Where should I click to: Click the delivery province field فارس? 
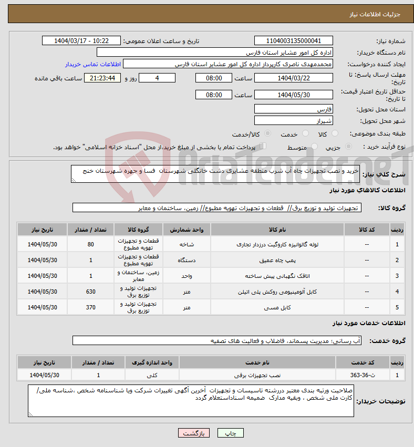pos(293,109)
